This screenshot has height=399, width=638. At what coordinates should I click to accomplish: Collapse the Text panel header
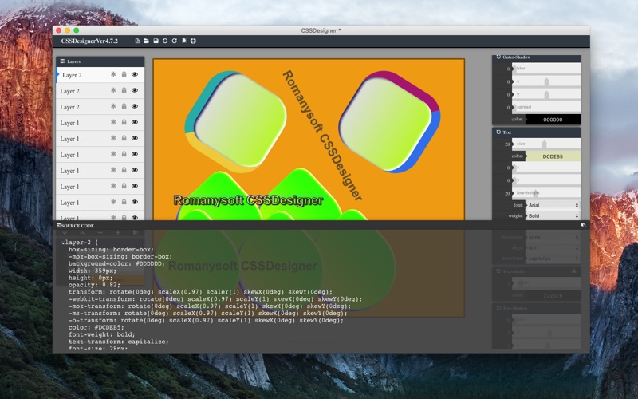tap(536, 132)
